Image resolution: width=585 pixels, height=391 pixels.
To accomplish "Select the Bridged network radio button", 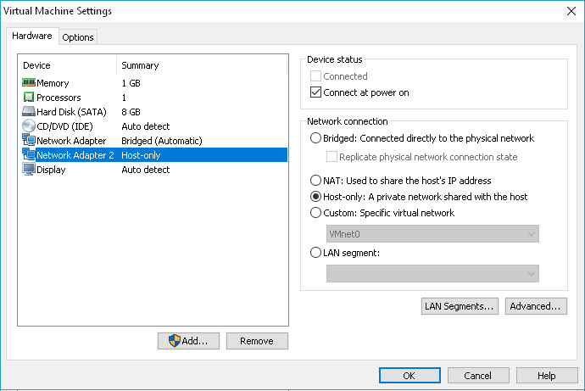I will point(316,138).
